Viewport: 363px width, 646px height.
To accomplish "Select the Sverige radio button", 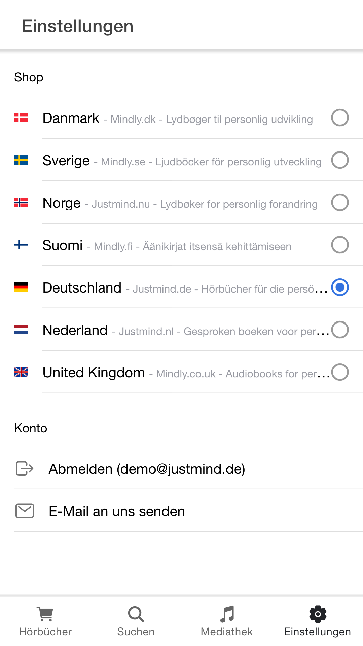I will pos(340,160).
